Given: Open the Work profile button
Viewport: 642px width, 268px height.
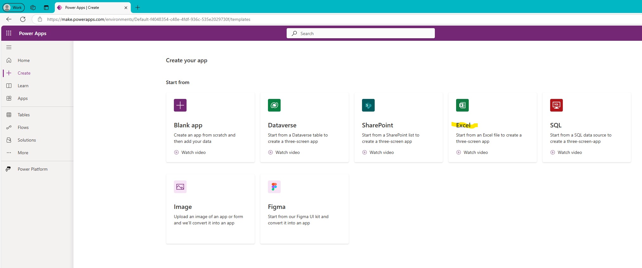Looking at the screenshot, I should [14, 7].
